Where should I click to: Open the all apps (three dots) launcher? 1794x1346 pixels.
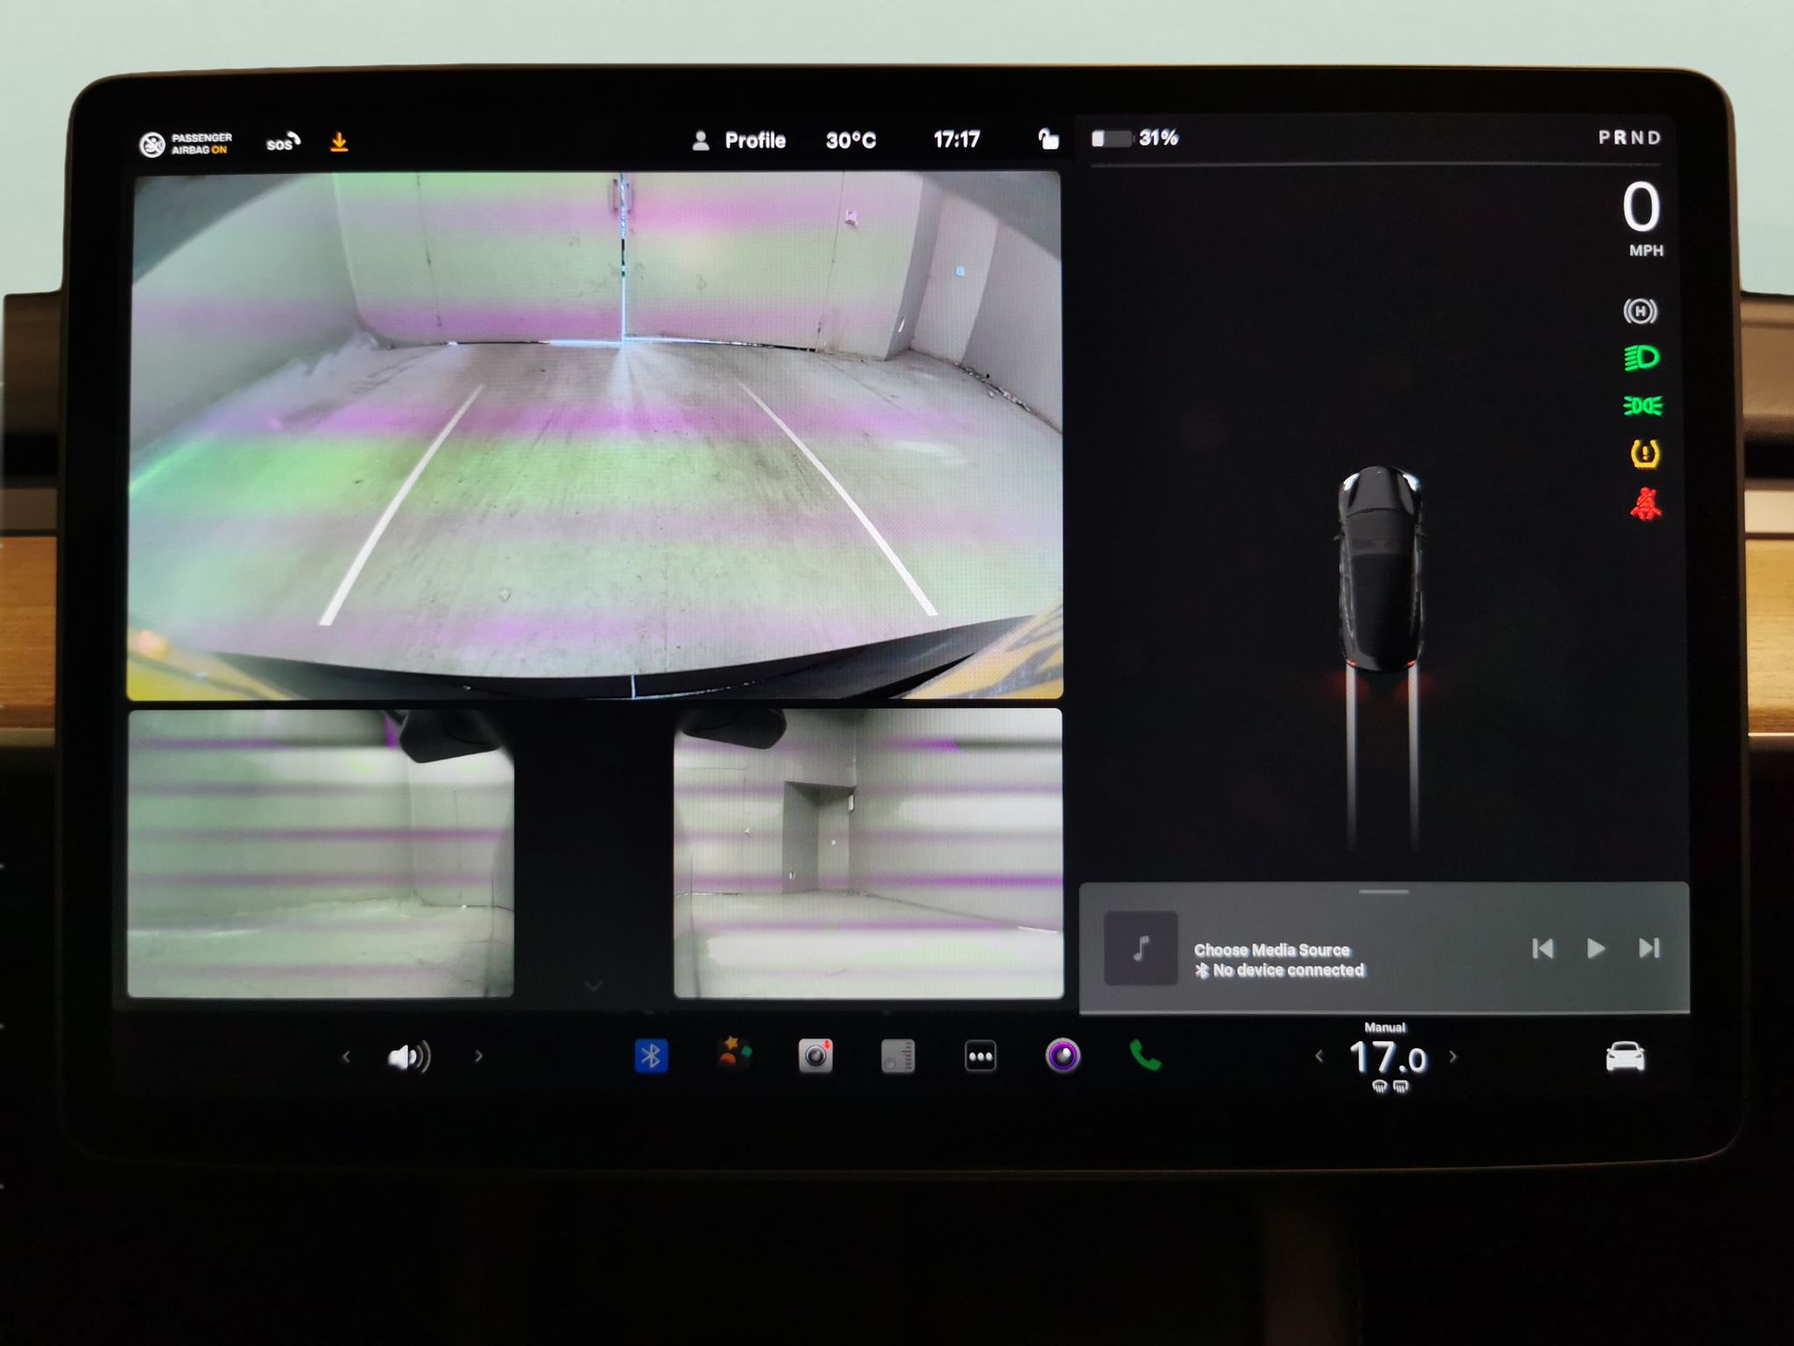click(x=980, y=1056)
